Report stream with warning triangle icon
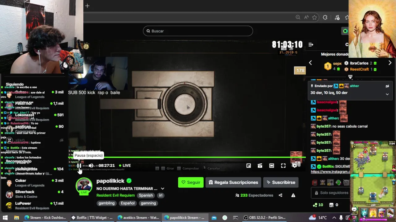Image resolution: width=396 pixels, height=222 pixels. (293, 195)
